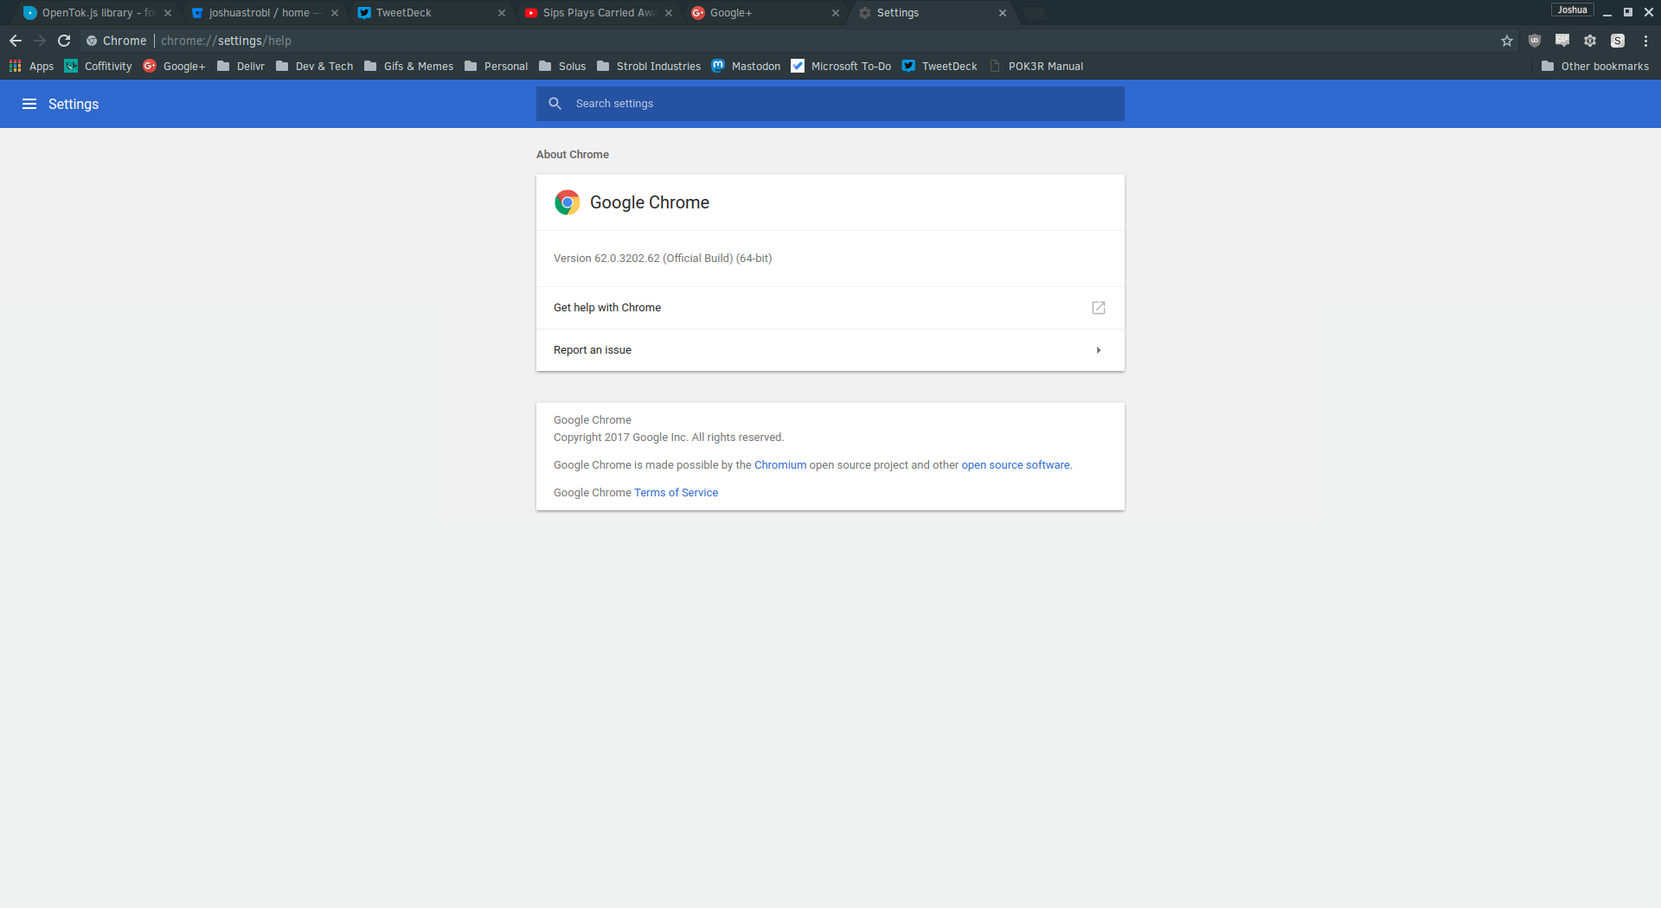Follow the Chromium link
Image resolution: width=1661 pixels, height=908 pixels.
pos(780,465)
